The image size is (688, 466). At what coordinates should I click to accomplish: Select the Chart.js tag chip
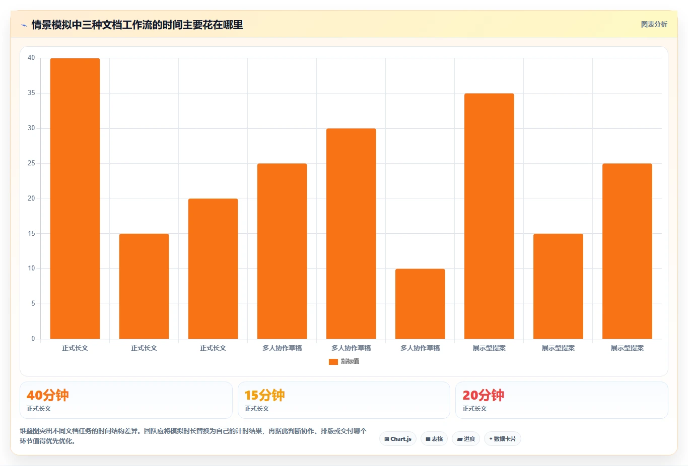click(398, 439)
